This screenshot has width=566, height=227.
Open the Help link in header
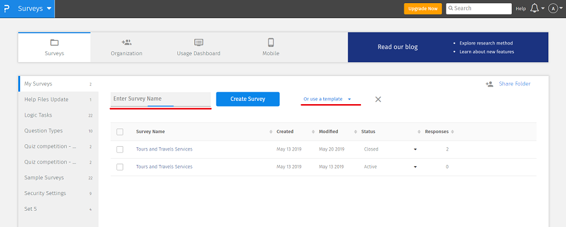521,9
